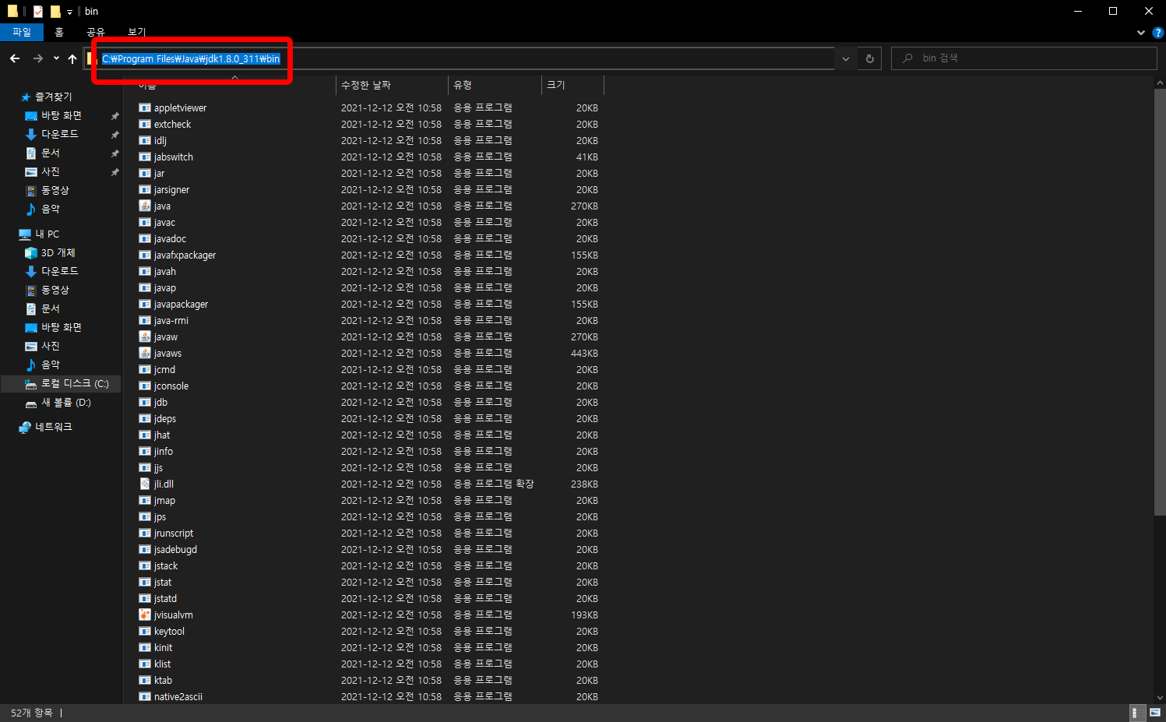1166x722 pixels.
Task: Open the Quick Access Toolbar customize dropdown
Action: click(69, 12)
